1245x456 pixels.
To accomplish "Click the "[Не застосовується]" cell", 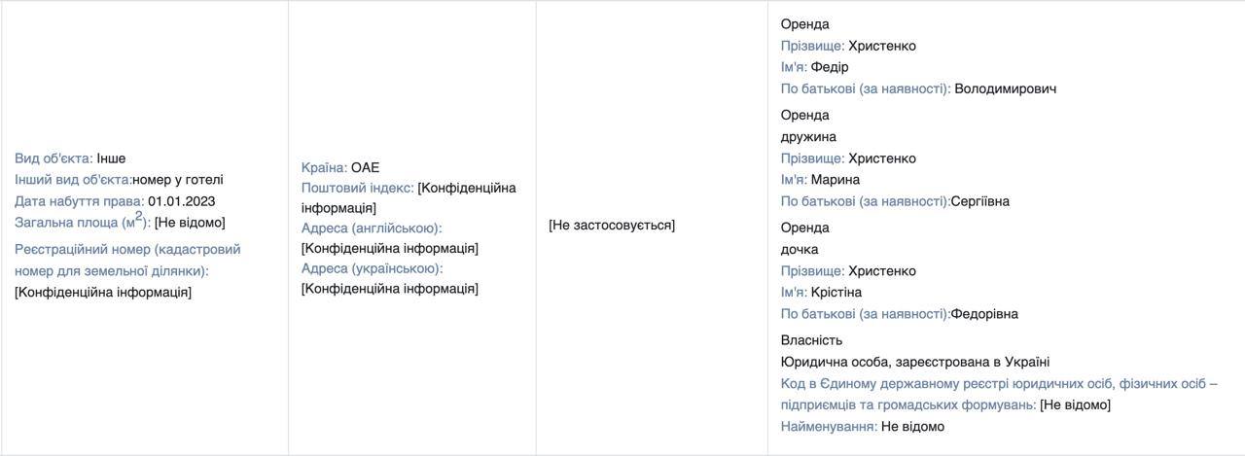I will click(x=612, y=225).
